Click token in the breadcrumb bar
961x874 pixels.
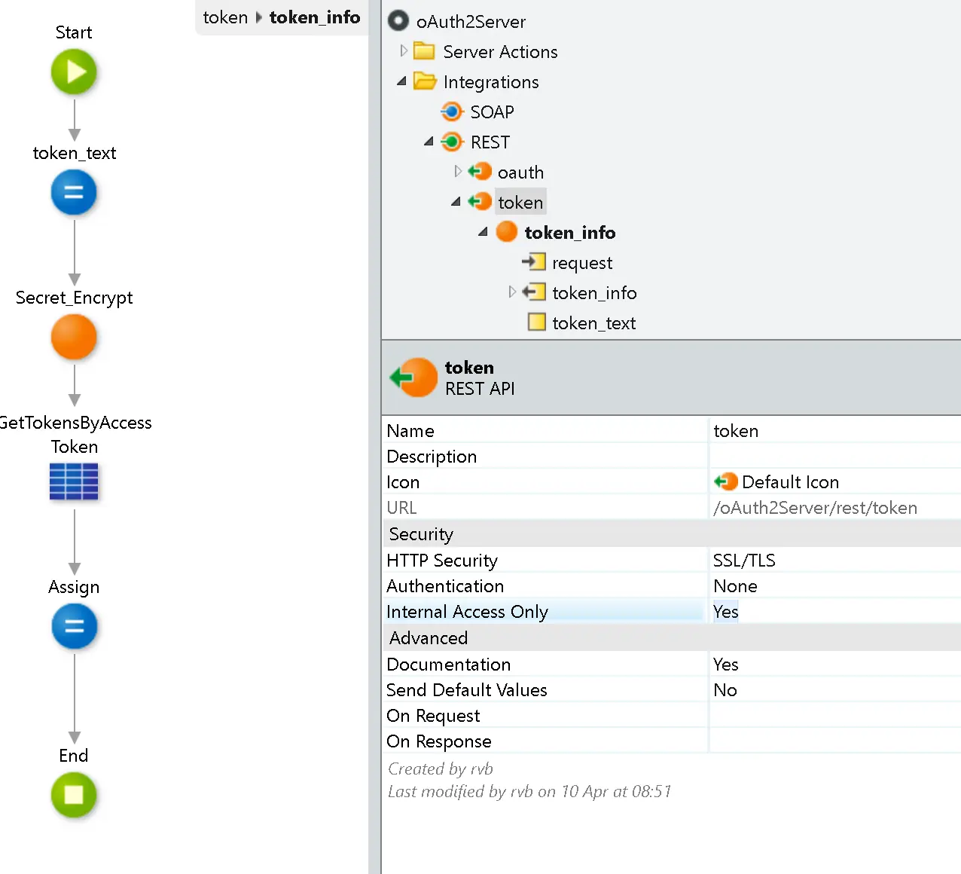(225, 17)
